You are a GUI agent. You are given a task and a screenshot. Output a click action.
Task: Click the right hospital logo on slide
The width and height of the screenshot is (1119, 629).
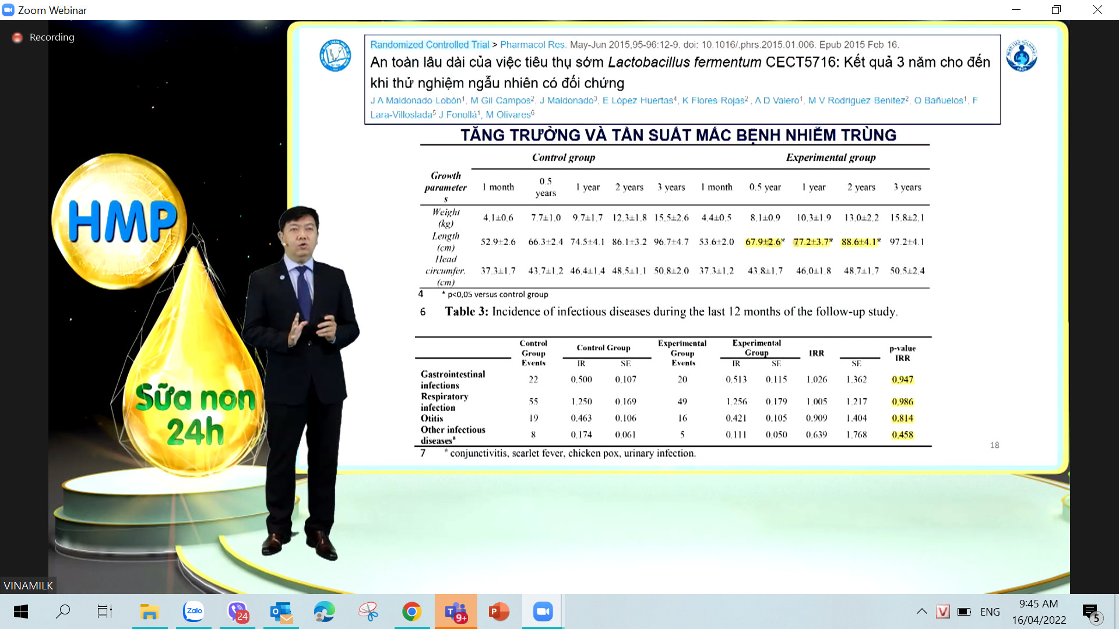[1021, 55]
